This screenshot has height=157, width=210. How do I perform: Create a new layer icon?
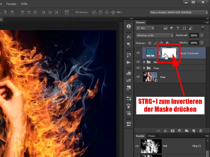pyautogui.click(x=193, y=131)
